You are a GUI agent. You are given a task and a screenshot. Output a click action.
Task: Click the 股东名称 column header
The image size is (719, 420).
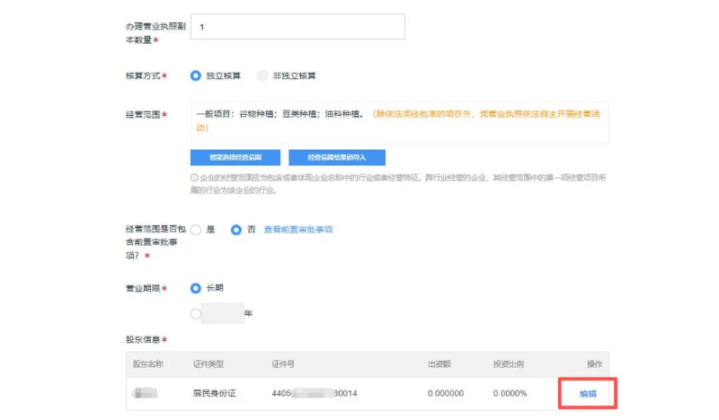tap(147, 364)
